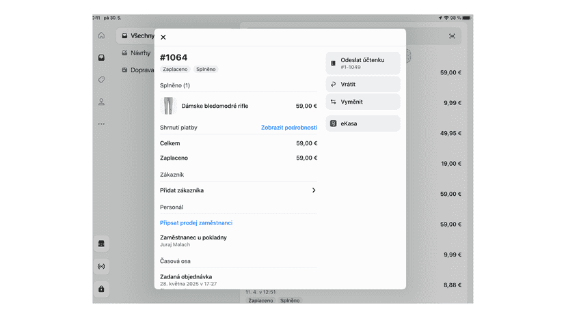Screen dimensions: 566x318
Task: Tap the barcode scan icon
Action: 452,36
